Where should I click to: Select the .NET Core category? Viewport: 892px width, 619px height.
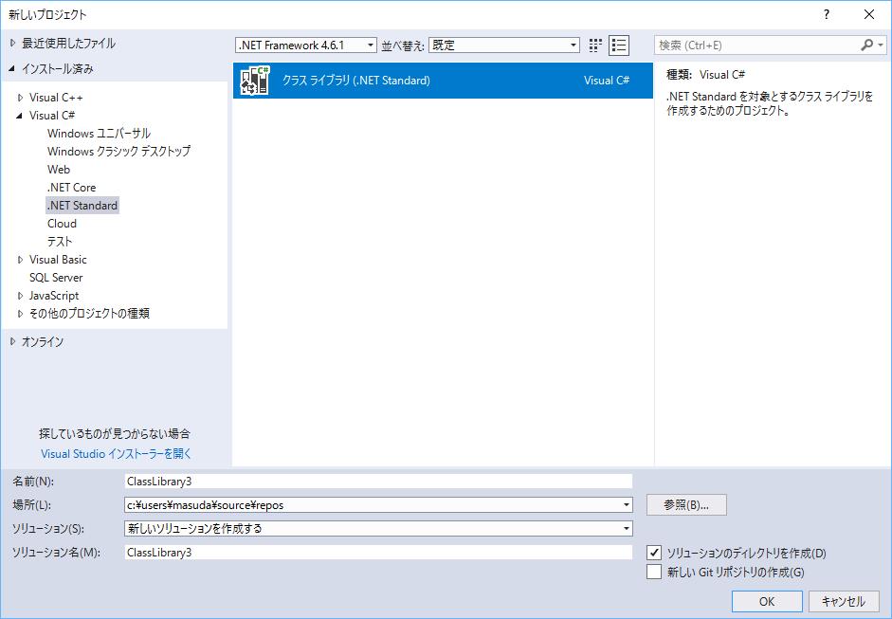[72, 188]
